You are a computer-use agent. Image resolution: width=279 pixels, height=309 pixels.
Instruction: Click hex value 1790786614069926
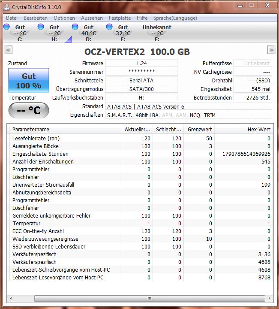[246, 154]
